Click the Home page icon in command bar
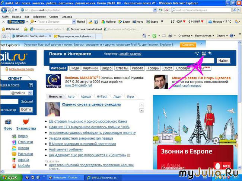This screenshot has width=242, height=181. coord(144,36)
